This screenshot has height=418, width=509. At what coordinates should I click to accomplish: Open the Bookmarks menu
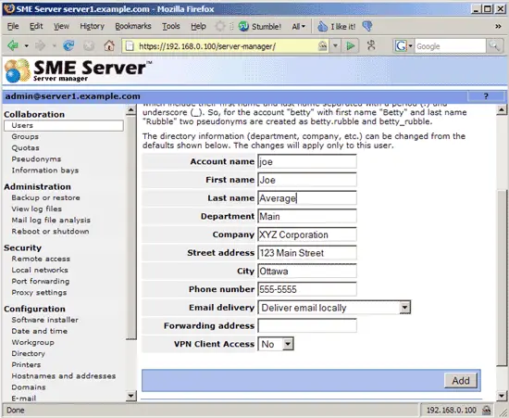click(x=133, y=26)
